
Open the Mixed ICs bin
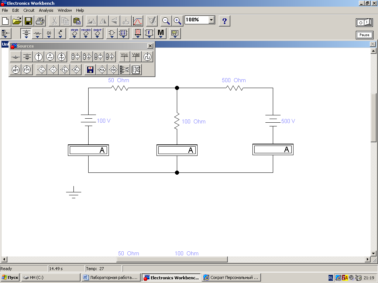click(x=86, y=34)
